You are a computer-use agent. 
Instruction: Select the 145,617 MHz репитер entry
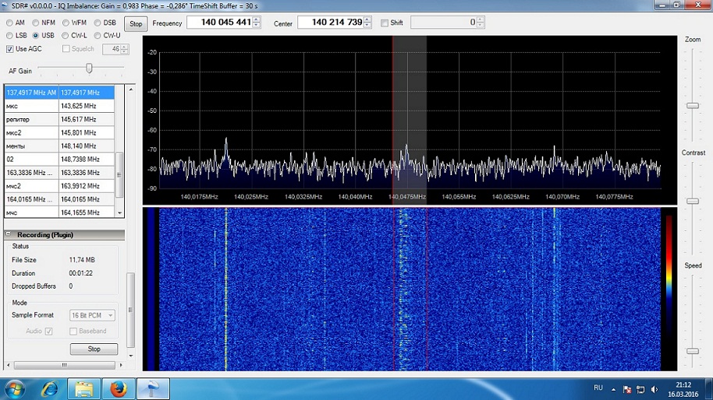point(59,119)
